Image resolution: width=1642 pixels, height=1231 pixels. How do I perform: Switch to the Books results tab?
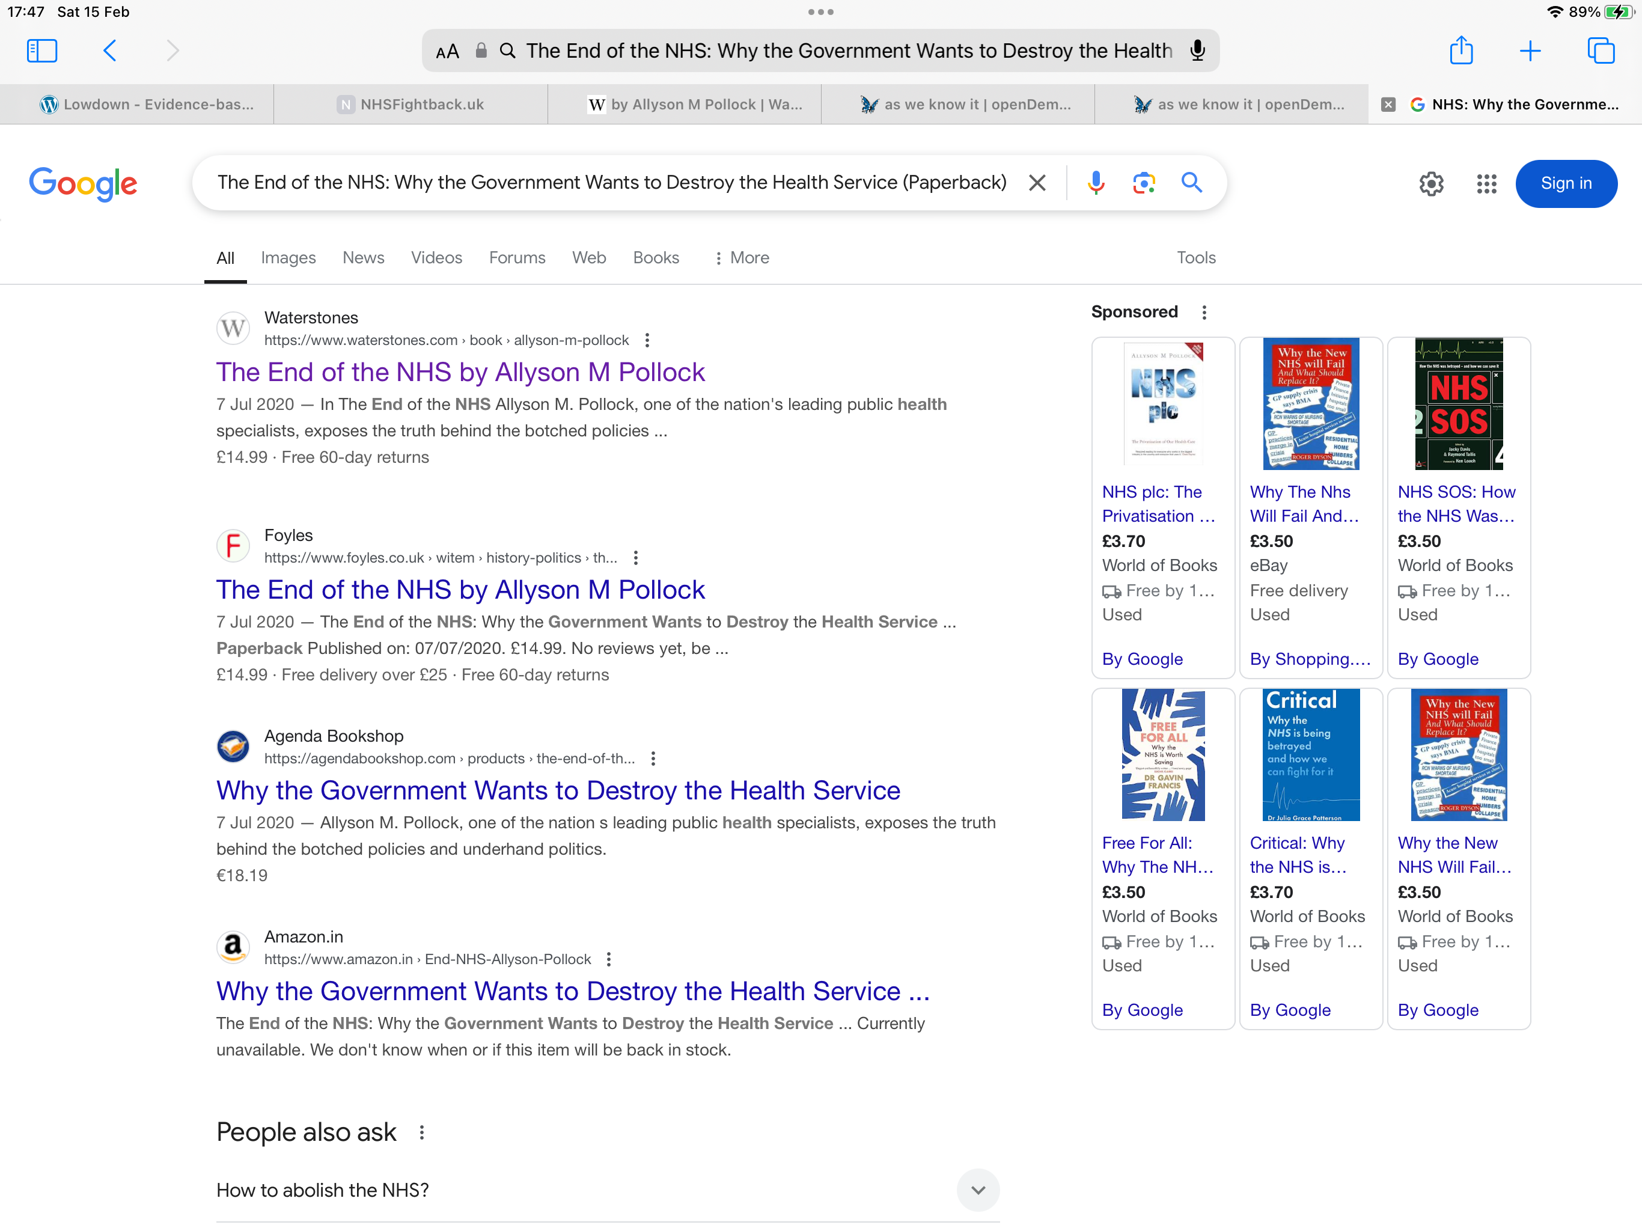656,258
